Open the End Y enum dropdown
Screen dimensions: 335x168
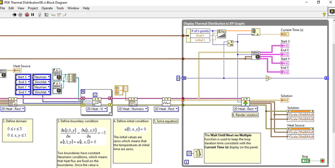click(23, 92)
